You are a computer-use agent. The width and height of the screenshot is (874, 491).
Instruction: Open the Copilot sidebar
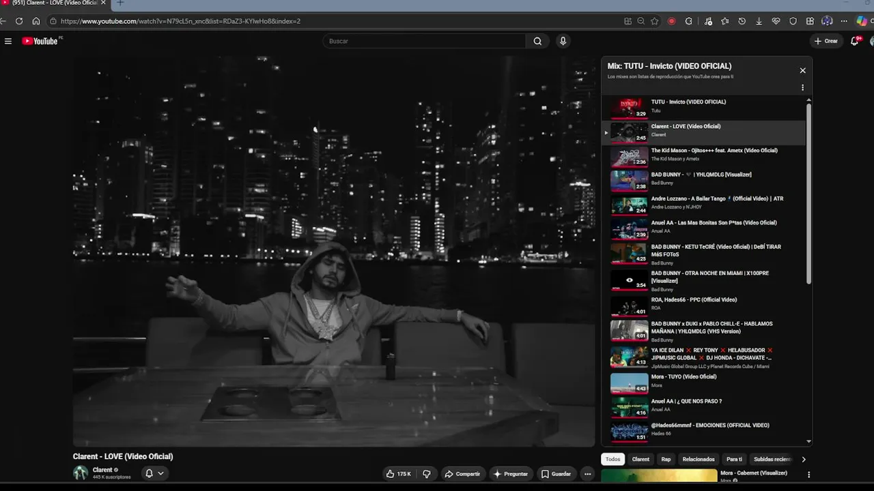click(862, 21)
